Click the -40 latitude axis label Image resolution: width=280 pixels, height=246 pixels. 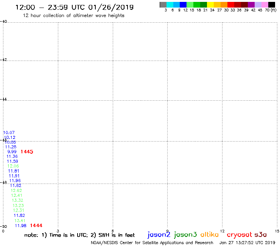[3, 22]
